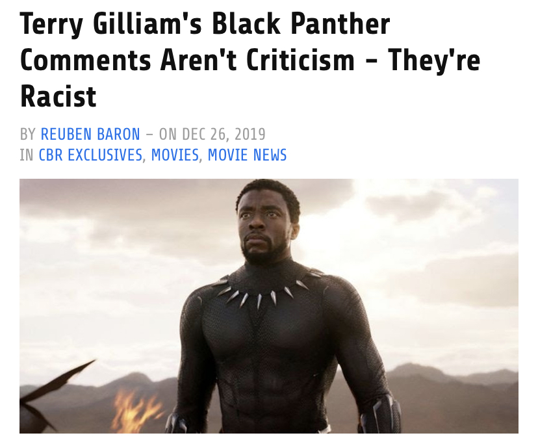Click the article headline about Terry Gilliam
The width and height of the screenshot is (538, 442).
coord(250,60)
